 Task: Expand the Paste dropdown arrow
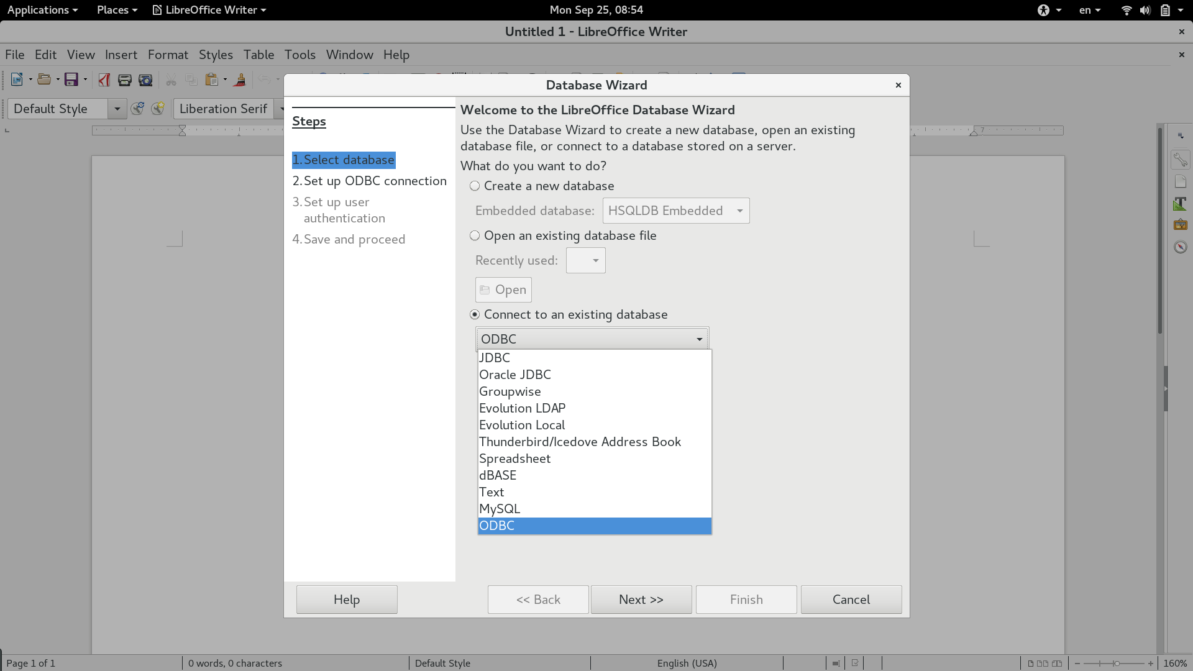click(x=225, y=80)
